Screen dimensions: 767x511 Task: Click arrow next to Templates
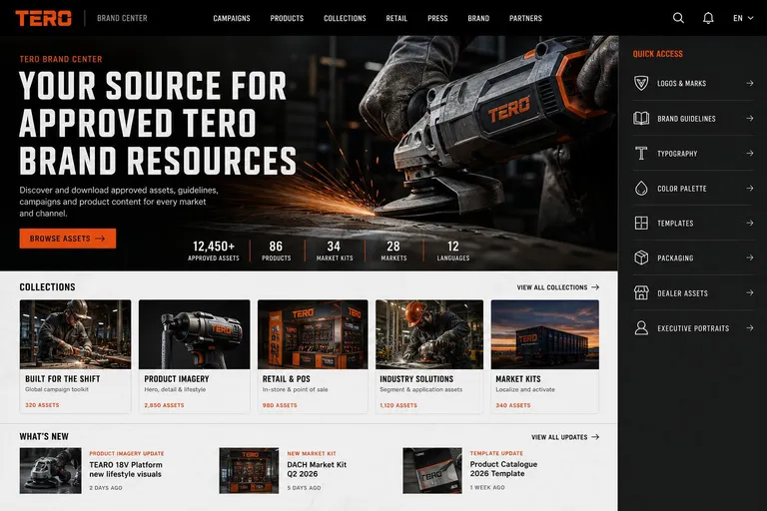(749, 223)
